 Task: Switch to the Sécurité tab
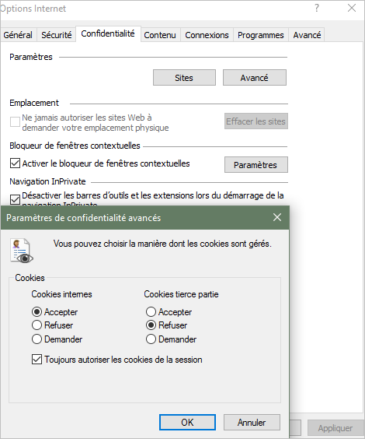(x=57, y=35)
